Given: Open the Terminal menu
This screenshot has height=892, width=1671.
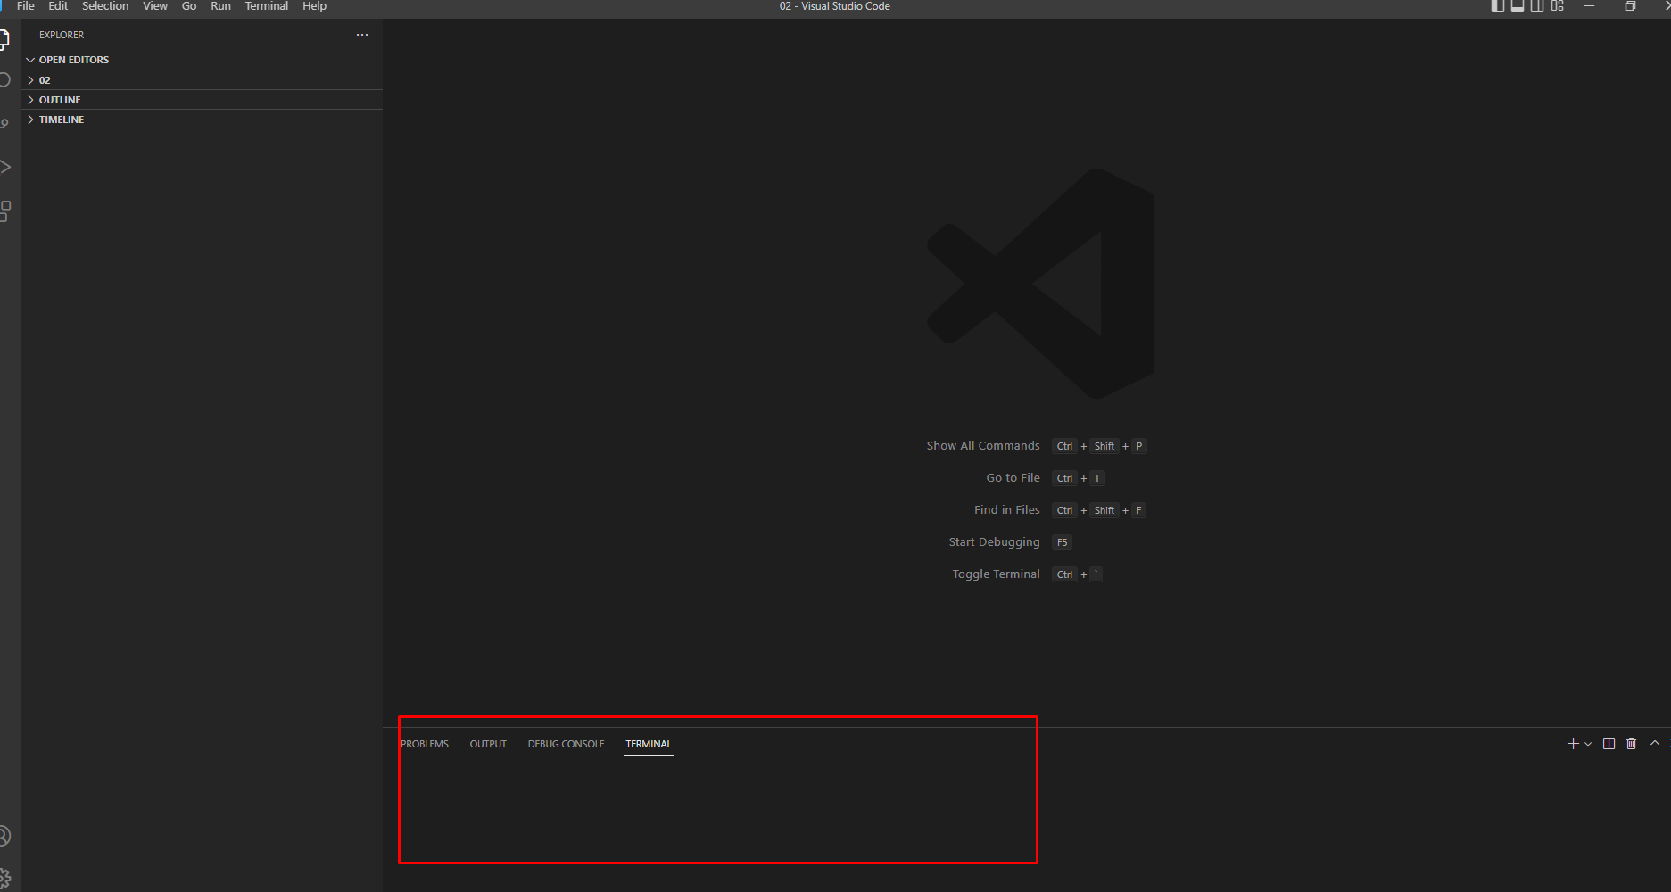Looking at the screenshot, I should click(x=265, y=6).
